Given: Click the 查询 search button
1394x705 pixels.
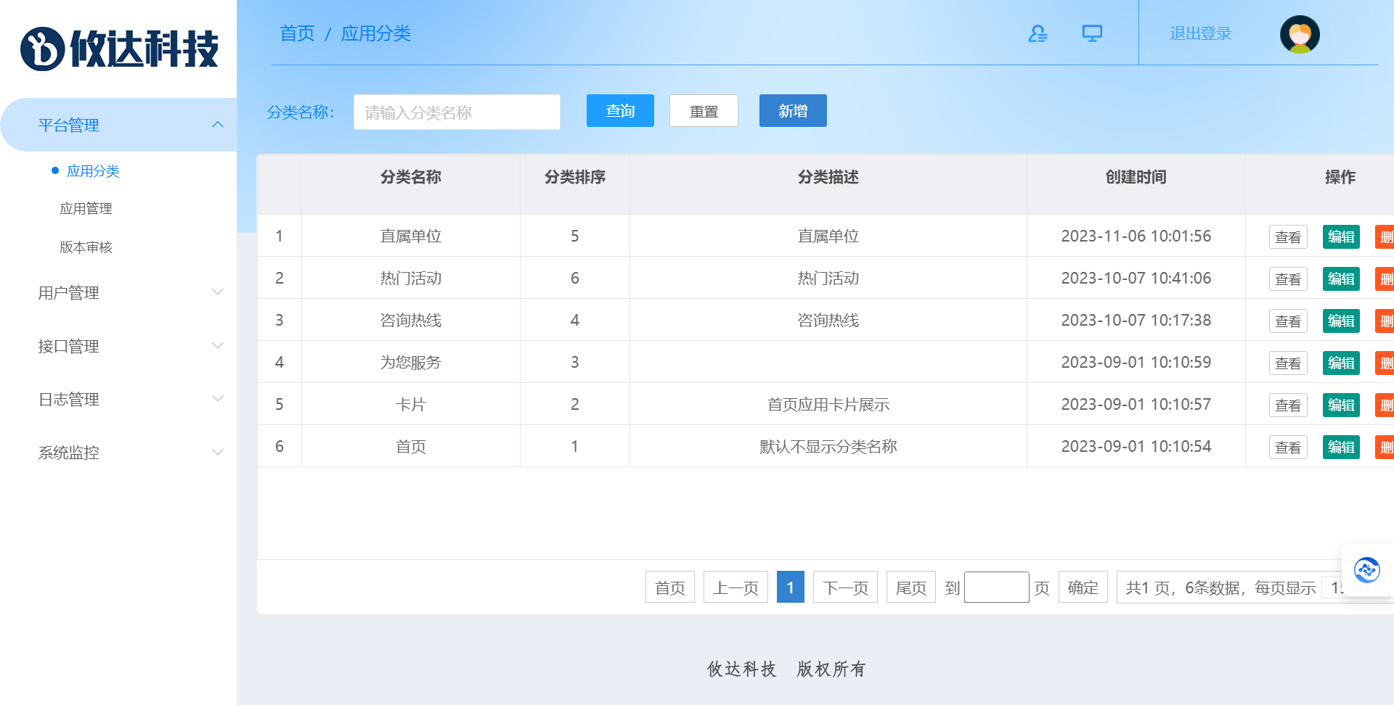Looking at the screenshot, I should coord(620,110).
